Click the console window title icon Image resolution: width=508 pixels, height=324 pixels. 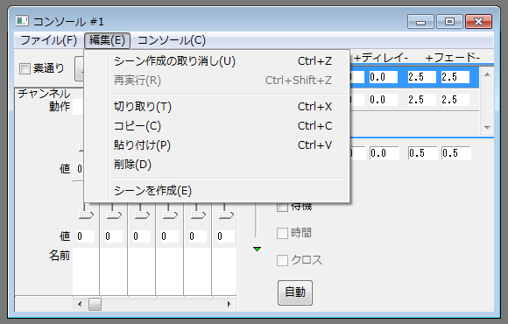(22, 21)
